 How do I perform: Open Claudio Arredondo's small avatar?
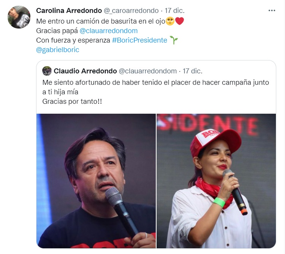[47, 71]
